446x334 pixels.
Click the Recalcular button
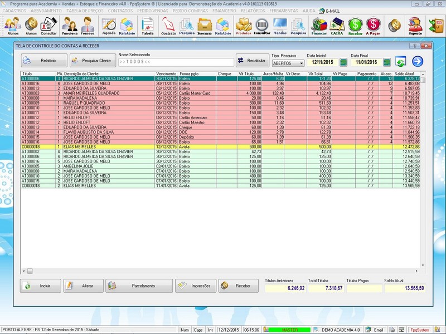(x=251, y=60)
